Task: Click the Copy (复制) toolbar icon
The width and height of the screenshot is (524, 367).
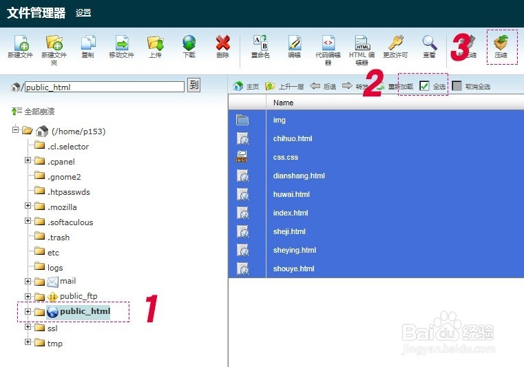Action: (88, 43)
